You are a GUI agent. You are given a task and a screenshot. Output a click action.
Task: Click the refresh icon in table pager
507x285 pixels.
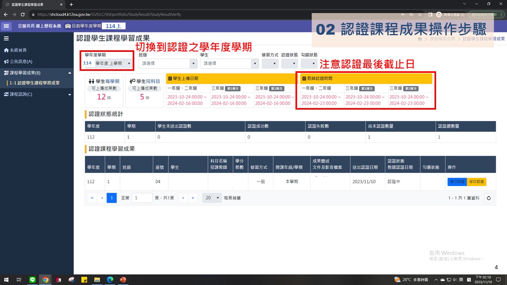tap(489, 198)
